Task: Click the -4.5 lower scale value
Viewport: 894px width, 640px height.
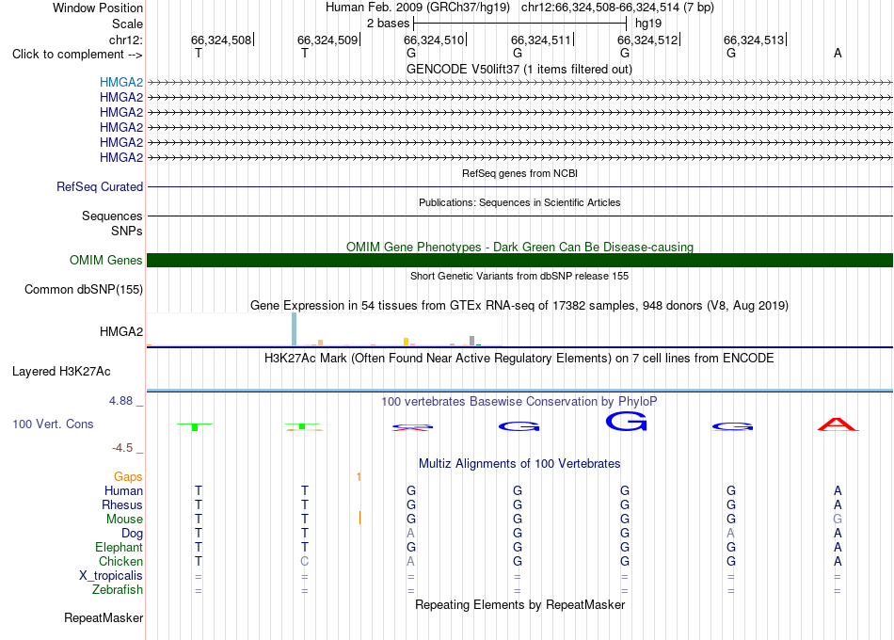Action: (x=122, y=448)
